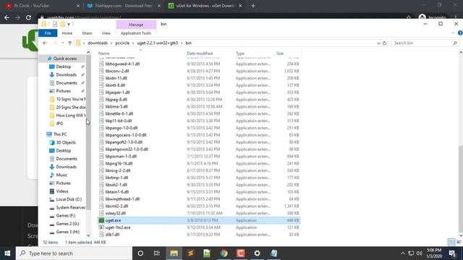Viewport: 463px width, 260px height.
Task: Select This PC in navigation pane
Action: click(x=59, y=134)
